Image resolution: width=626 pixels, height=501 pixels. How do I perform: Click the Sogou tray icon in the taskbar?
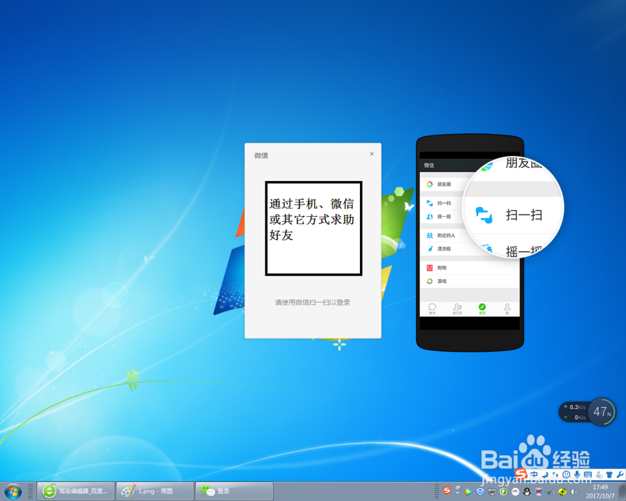coord(447,490)
